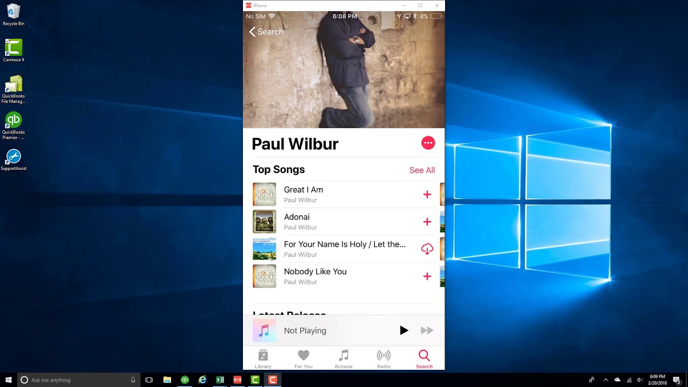Skip forward in the mini player
Image resolution: width=688 pixels, height=387 pixels.
point(427,331)
